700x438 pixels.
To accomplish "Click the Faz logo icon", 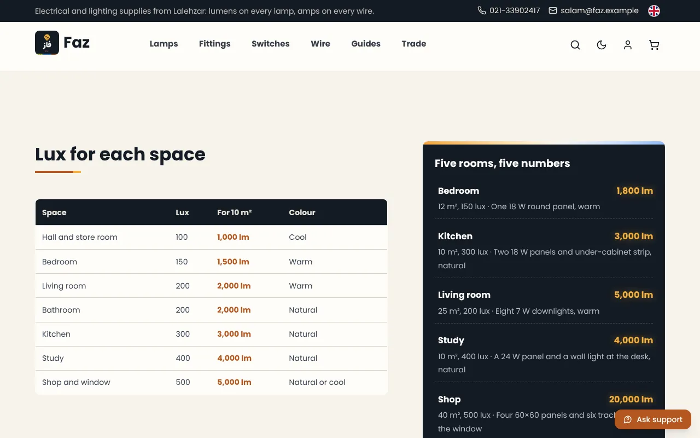I will pyautogui.click(x=47, y=43).
